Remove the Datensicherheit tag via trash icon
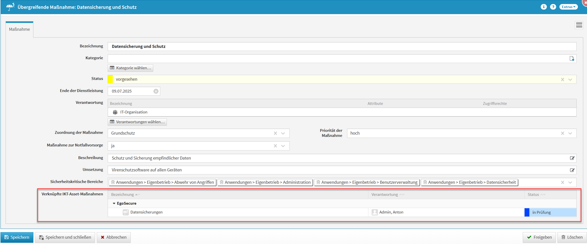The height and width of the screenshot is (244, 587). point(425,182)
